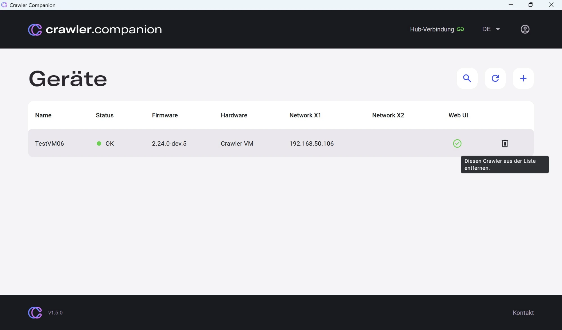Add a new crawler device
The height and width of the screenshot is (330, 562).
tap(523, 78)
